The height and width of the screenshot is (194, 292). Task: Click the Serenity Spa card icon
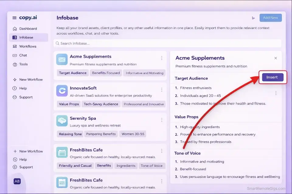coord(62,121)
